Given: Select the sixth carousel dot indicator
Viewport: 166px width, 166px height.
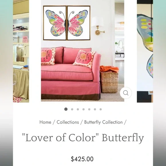Looking at the screenshot, I should 95,109.
